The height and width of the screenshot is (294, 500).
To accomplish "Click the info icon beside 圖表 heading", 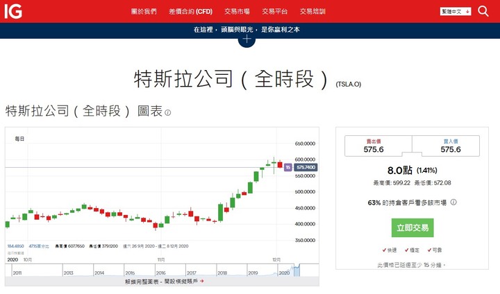I will 168,113.
